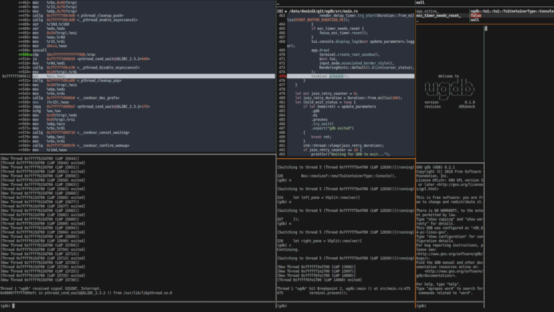Click the scrollbar handle in the right console pane

click(x=486, y=28)
